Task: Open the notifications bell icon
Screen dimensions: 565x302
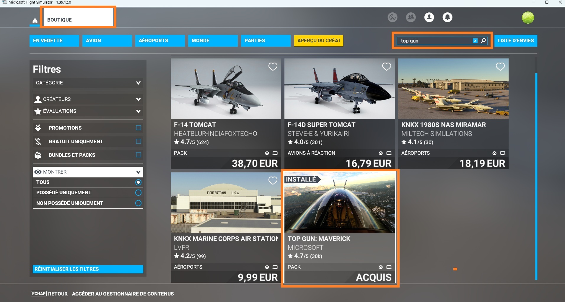Action: point(447,17)
